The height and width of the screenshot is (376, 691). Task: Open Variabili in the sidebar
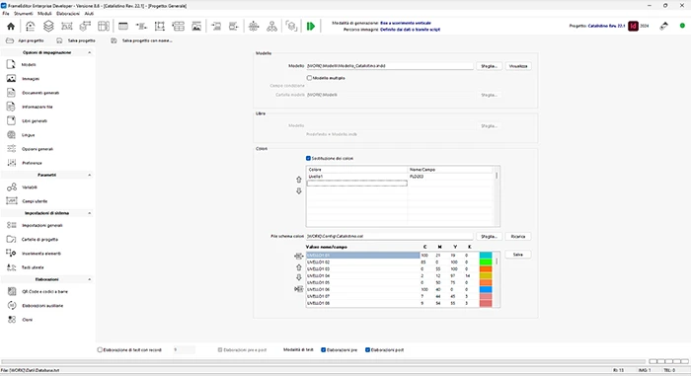(x=30, y=188)
